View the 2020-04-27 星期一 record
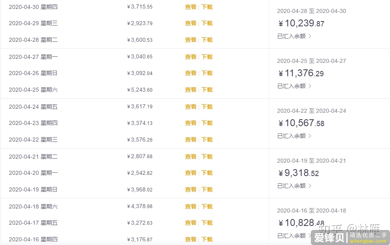This screenshot has width=390, height=245. click(x=191, y=57)
